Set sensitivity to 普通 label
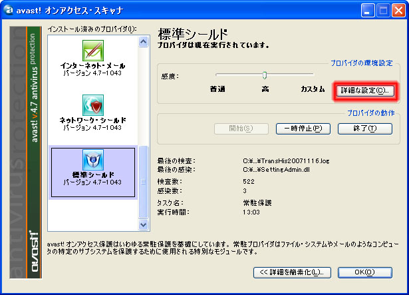 [217, 89]
